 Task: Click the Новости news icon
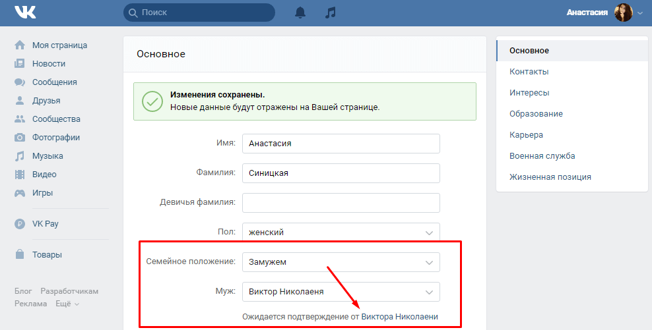pyautogui.click(x=20, y=64)
